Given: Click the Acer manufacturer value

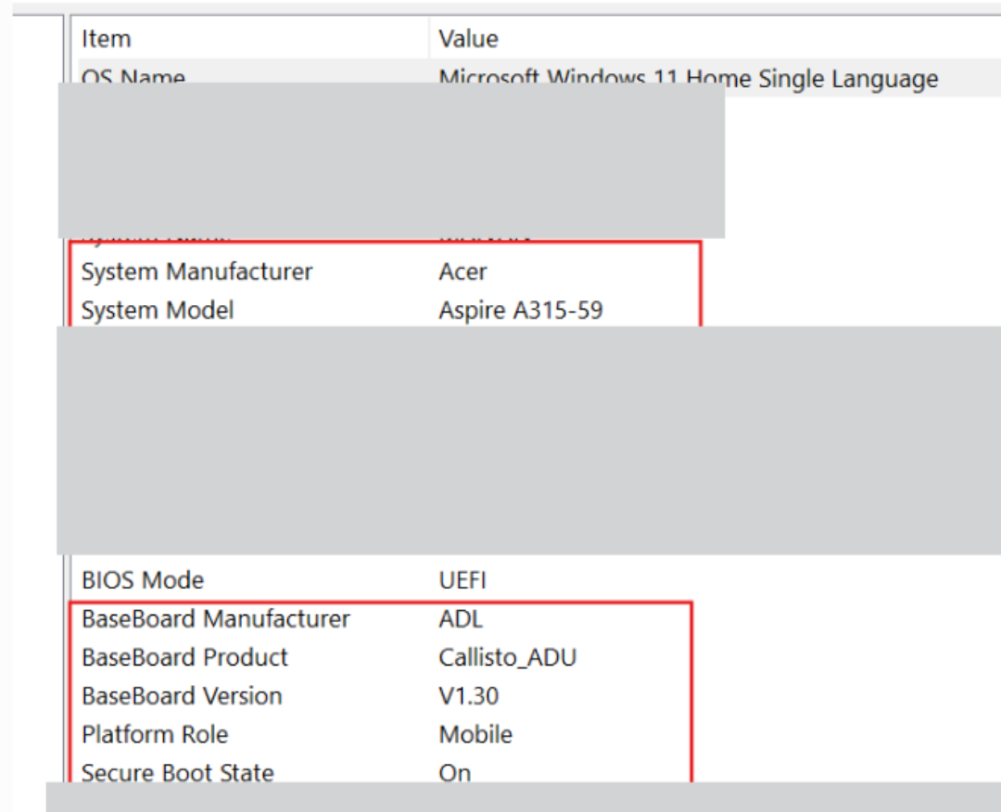Looking at the screenshot, I should [x=462, y=272].
